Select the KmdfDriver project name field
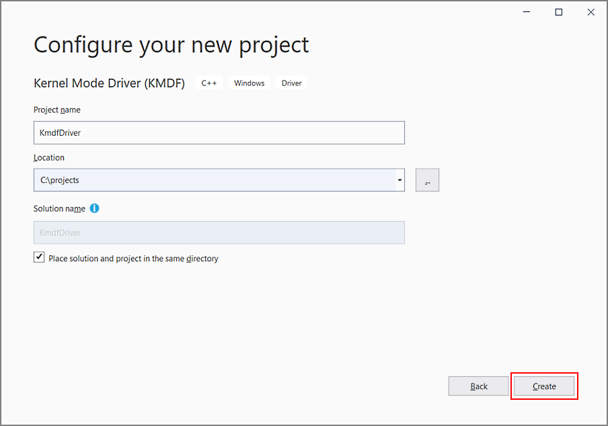 219,132
